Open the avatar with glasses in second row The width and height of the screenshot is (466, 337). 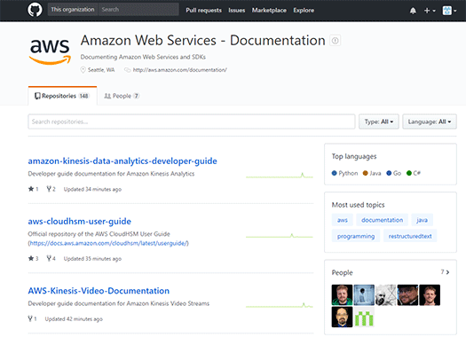pyautogui.click(x=342, y=317)
